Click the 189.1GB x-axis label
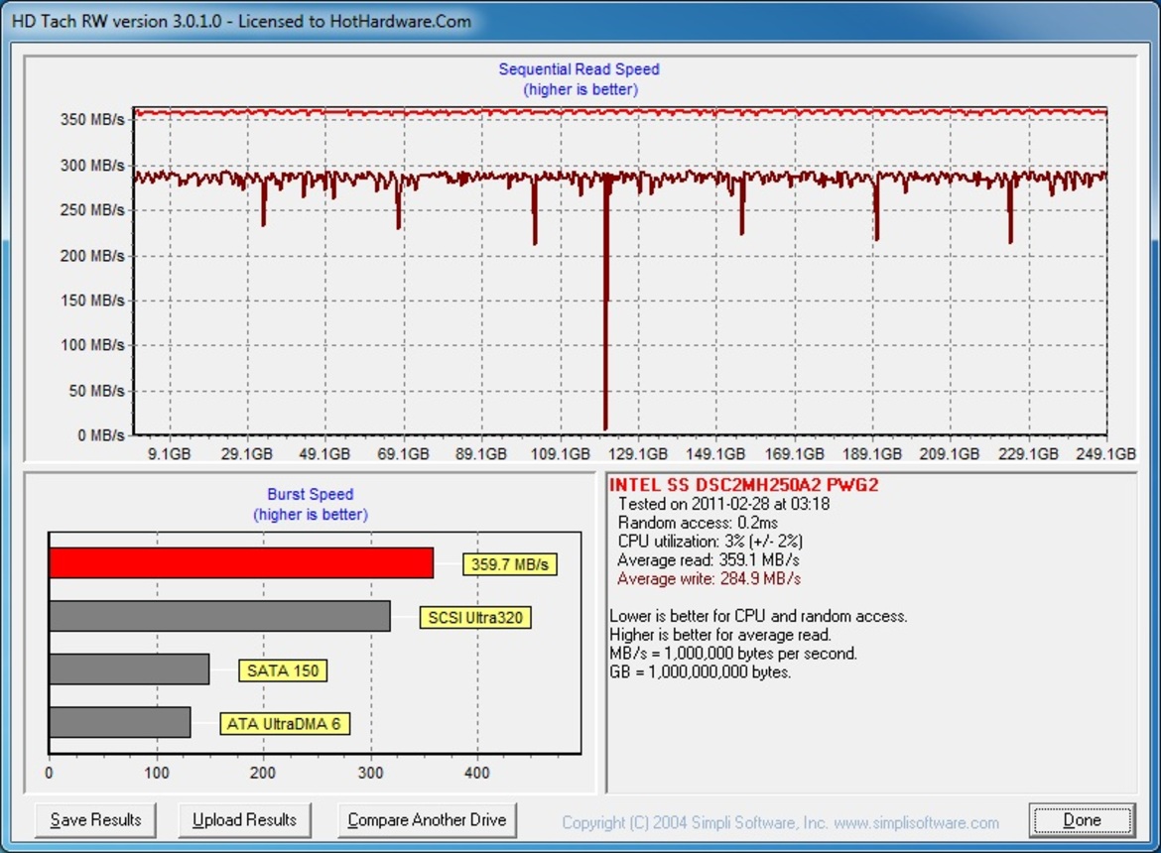The height and width of the screenshot is (853, 1161). click(x=871, y=453)
